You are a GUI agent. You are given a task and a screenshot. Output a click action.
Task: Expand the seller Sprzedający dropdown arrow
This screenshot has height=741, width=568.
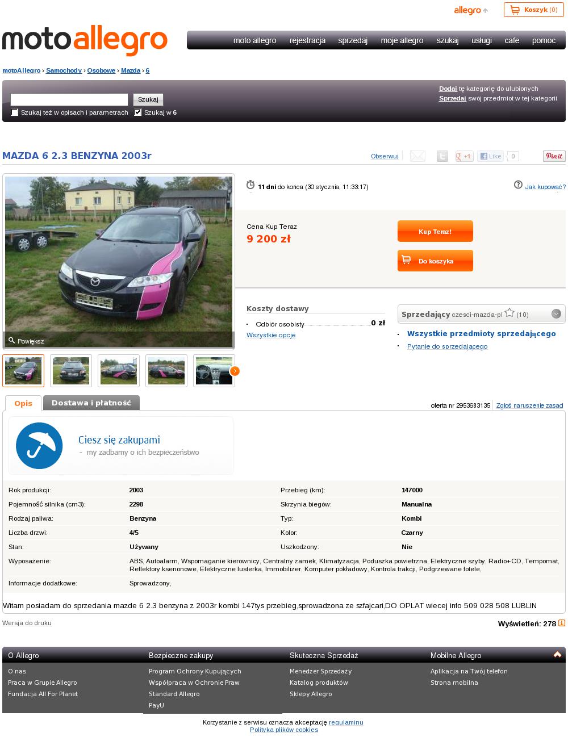coord(556,314)
